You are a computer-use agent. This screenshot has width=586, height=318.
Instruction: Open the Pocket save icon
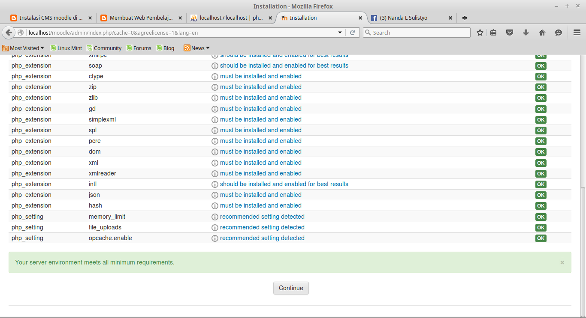point(510,32)
